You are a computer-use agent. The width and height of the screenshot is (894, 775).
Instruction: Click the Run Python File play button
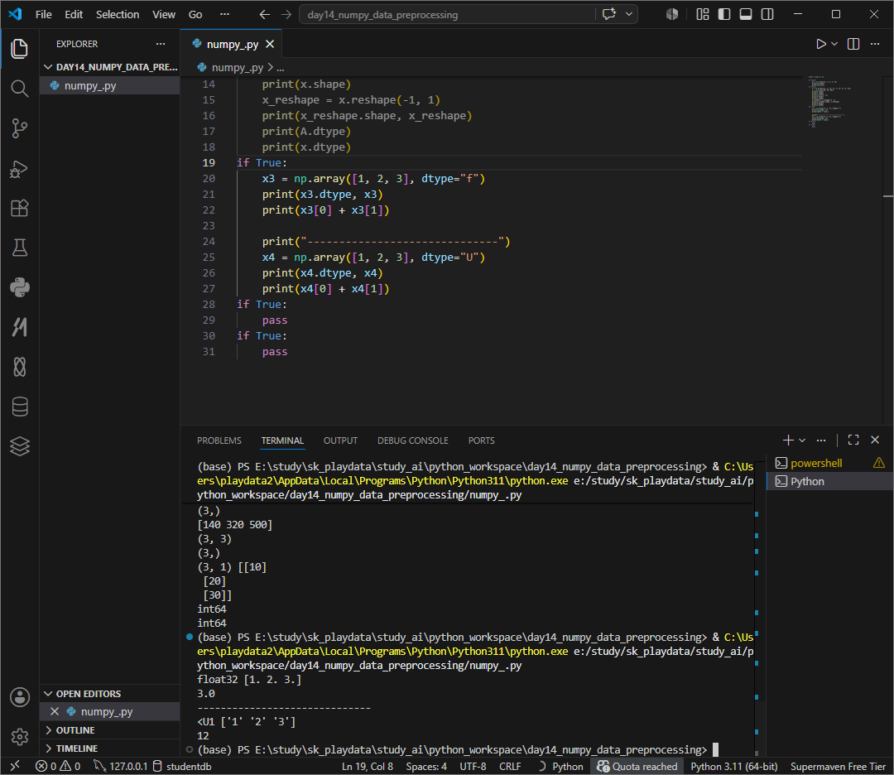[x=820, y=44]
